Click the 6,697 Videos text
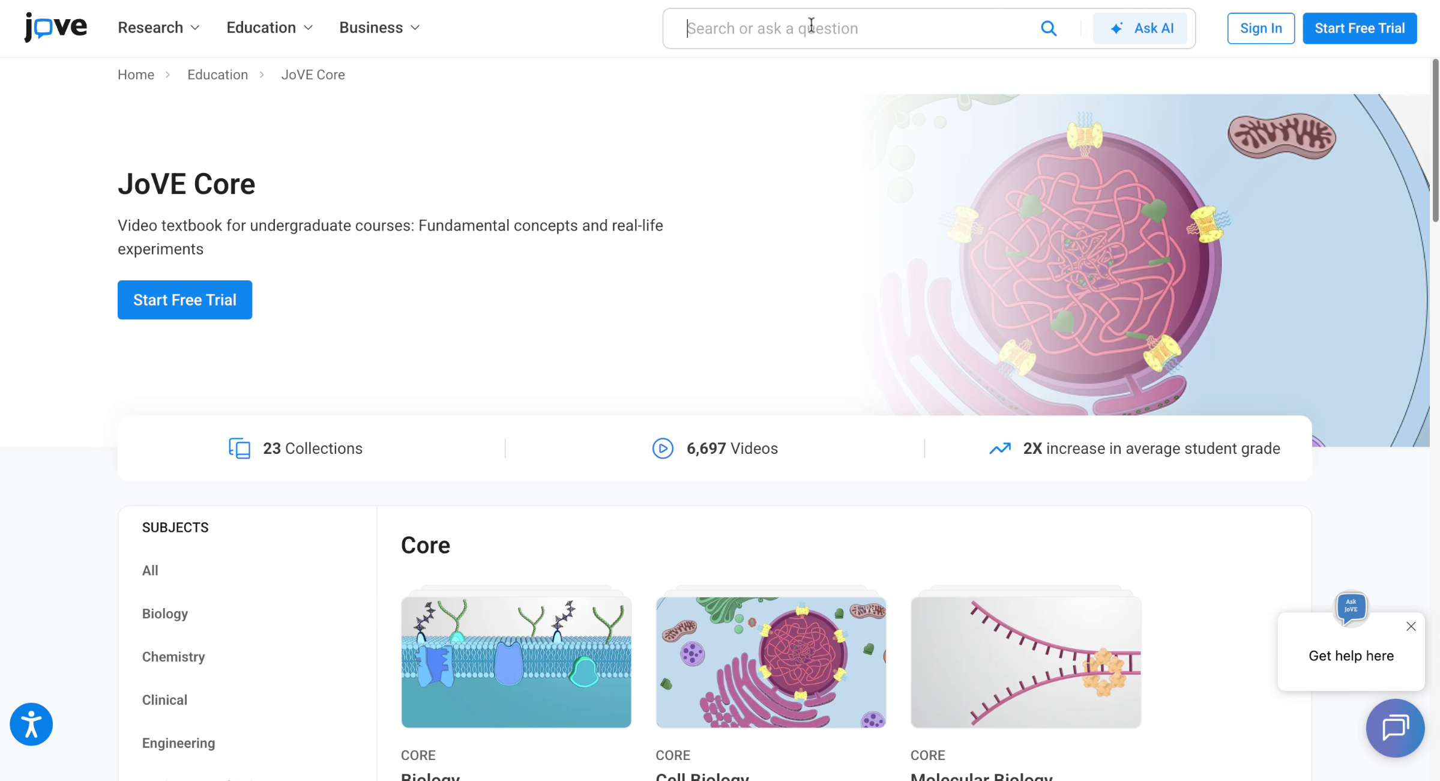Image resolution: width=1440 pixels, height=781 pixels. [x=732, y=448]
